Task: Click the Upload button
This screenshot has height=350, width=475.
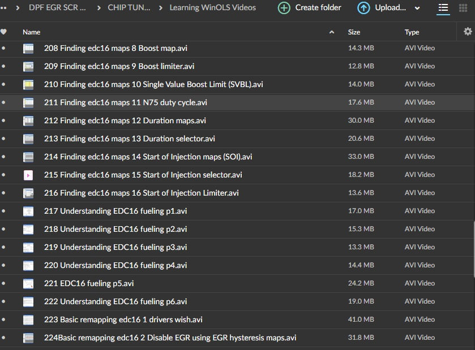Action: pyautogui.click(x=383, y=8)
